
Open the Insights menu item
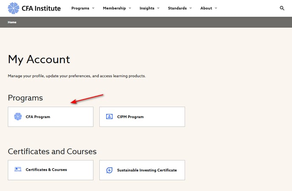[x=147, y=8]
